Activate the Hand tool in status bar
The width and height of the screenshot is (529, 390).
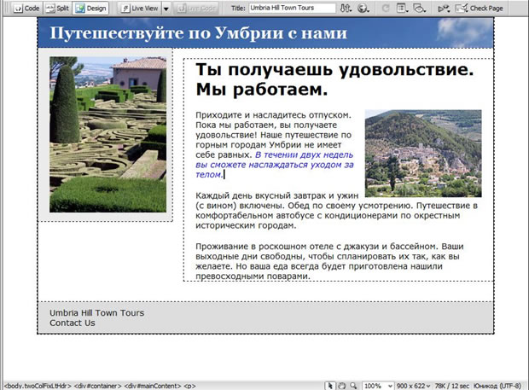click(342, 386)
